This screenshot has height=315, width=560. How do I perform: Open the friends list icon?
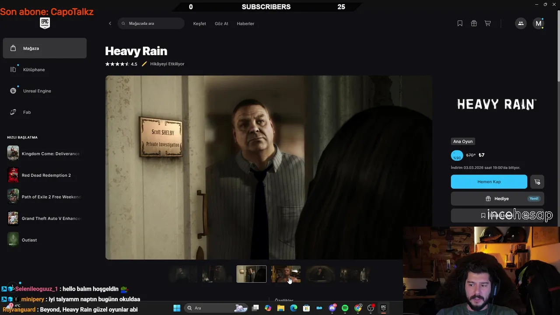click(521, 24)
